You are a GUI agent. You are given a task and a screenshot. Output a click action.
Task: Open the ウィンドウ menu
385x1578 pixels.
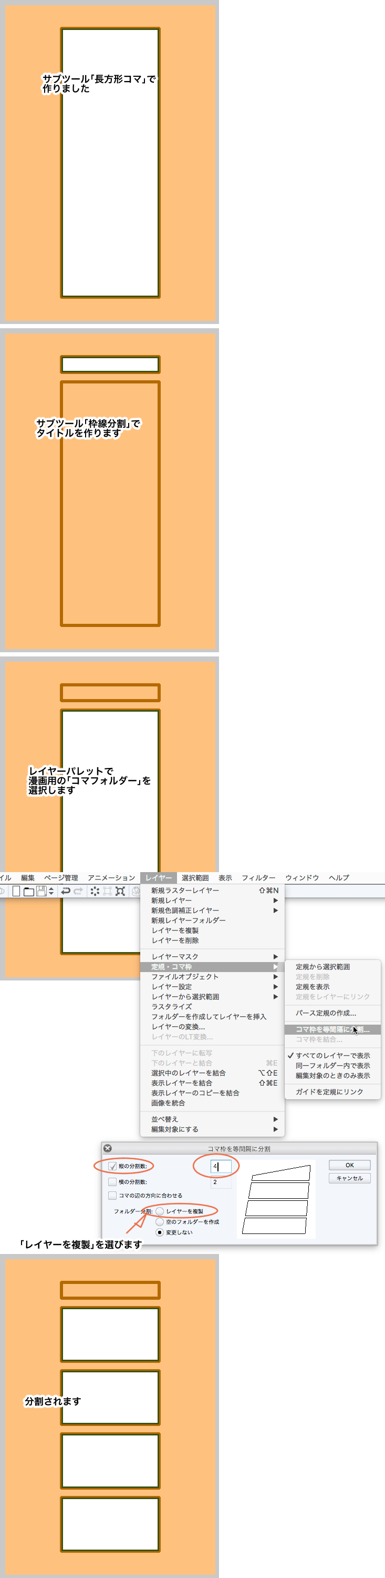pos(302,878)
